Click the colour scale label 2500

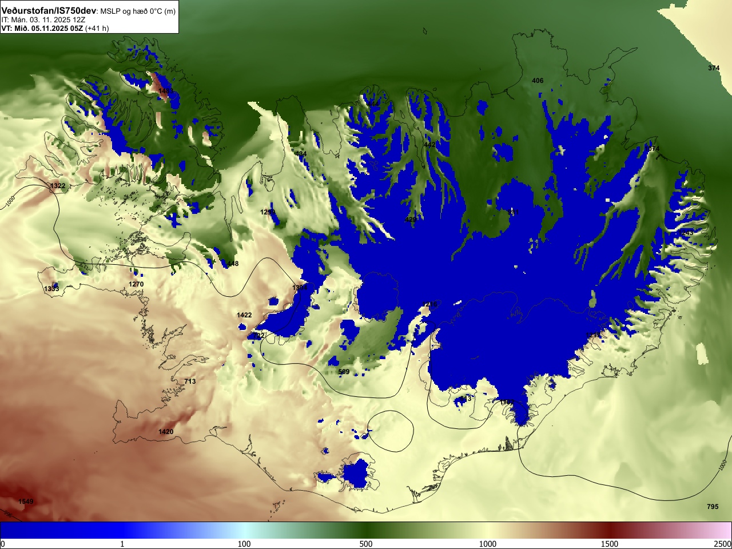(x=722, y=543)
